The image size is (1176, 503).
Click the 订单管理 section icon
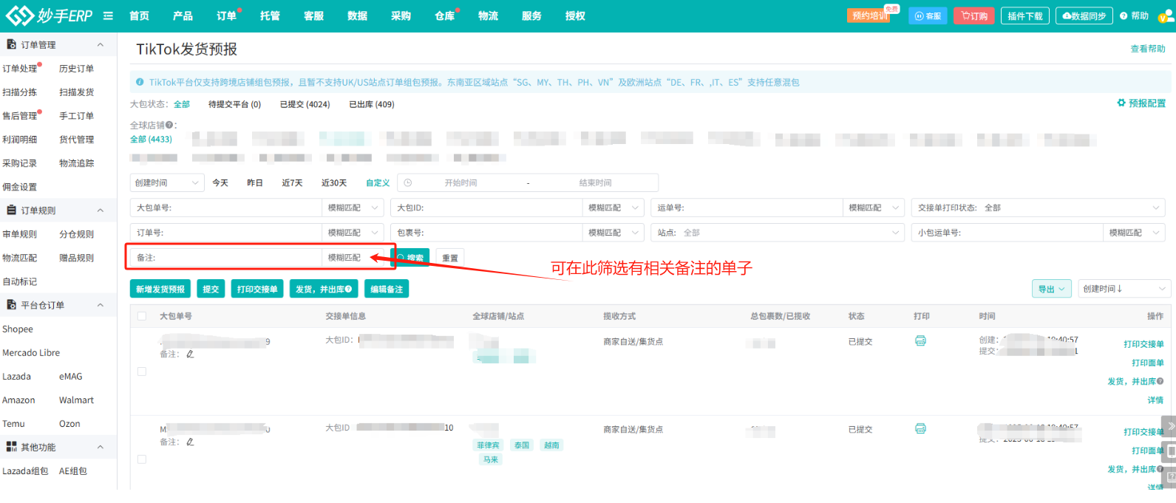point(11,44)
